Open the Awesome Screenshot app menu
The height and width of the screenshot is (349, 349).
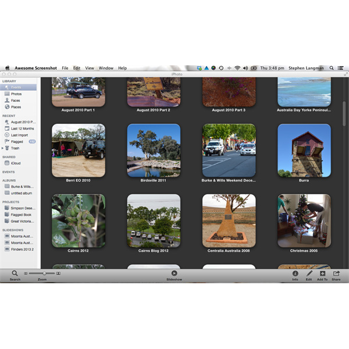pyautogui.click(x=35, y=68)
